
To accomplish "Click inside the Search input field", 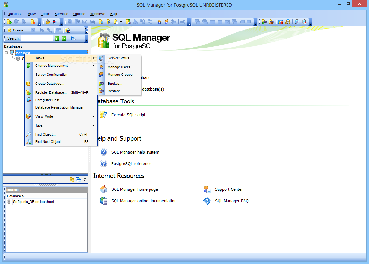I will (37, 39).
